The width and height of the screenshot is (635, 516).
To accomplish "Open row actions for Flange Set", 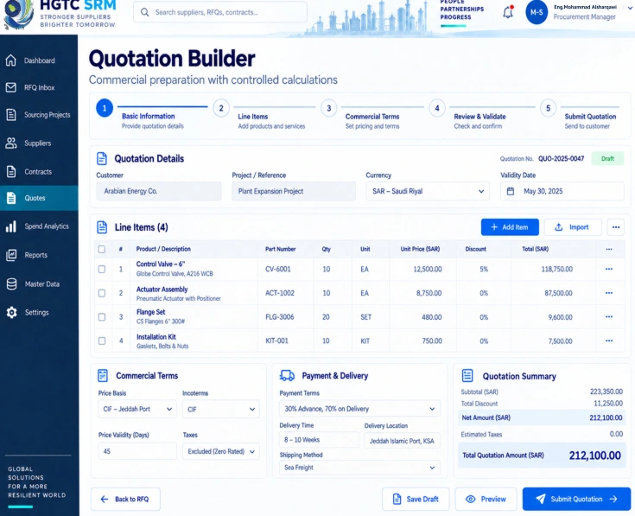I will [x=609, y=316].
